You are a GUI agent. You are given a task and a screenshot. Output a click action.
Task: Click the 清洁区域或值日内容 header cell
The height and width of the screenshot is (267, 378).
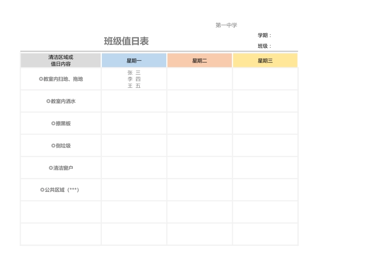[x=61, y=60]
